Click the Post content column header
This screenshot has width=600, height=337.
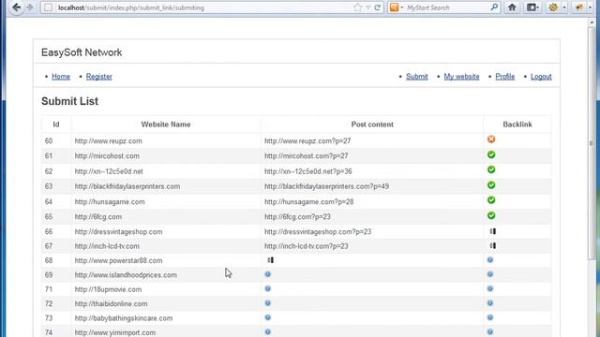[372, 125]
